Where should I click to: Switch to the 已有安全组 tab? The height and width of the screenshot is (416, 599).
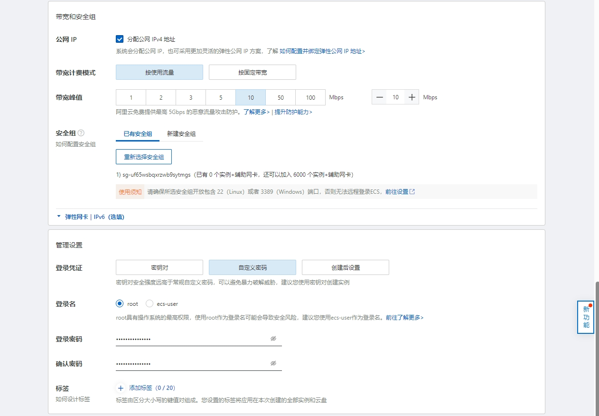[x=137, y=134]
